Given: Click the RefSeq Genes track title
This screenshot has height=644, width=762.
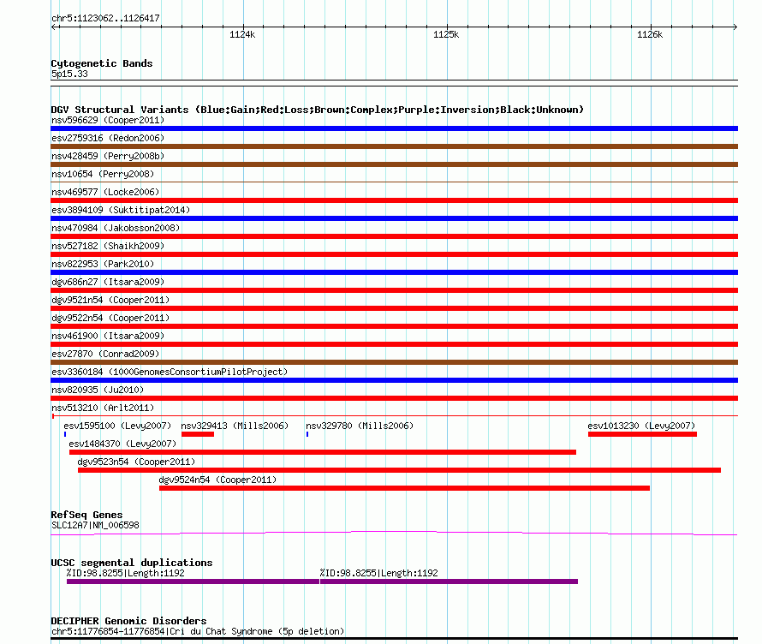Looking at the screenshot, I should pos(86,515).
